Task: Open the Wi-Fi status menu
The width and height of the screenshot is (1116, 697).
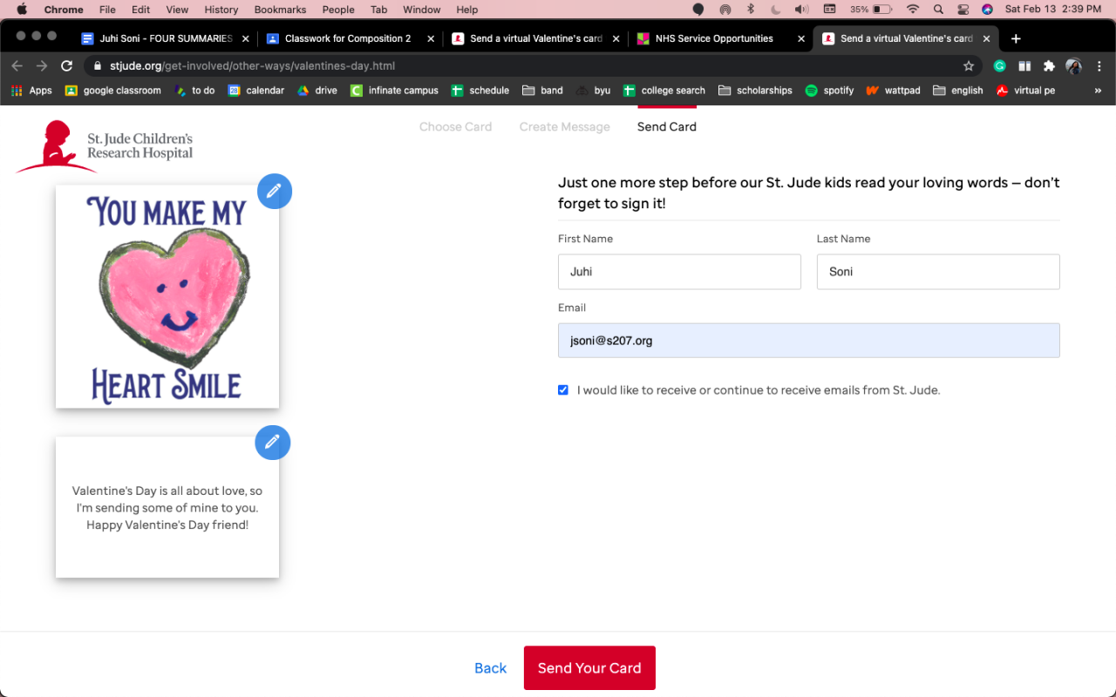Action: click(x=913, y=10)
